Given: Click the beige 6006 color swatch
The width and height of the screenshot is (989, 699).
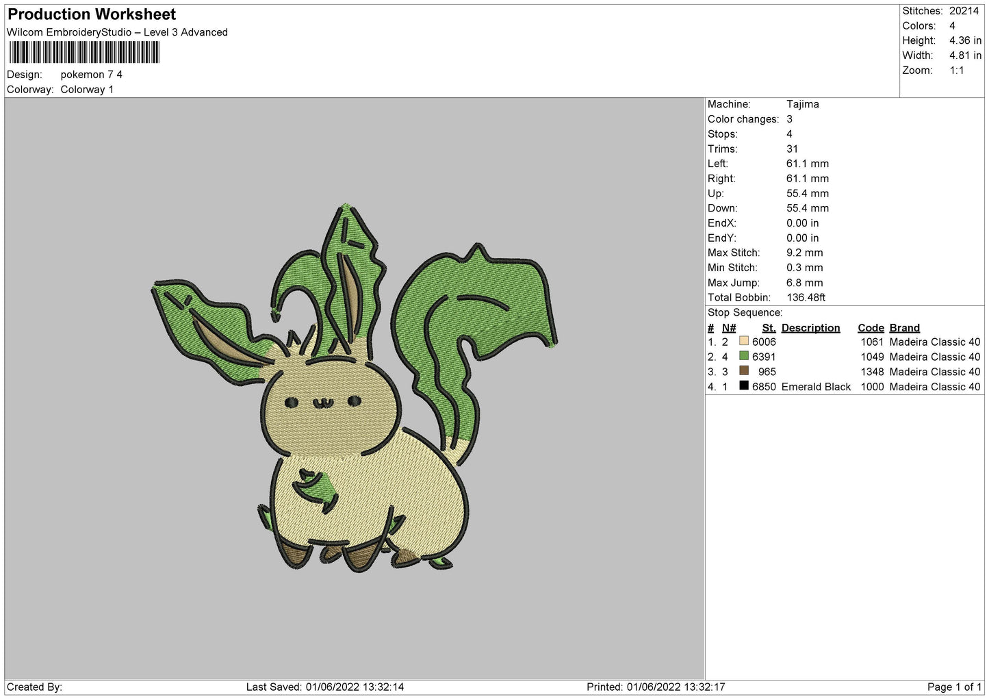Looking at the screenshot, I should click(744, 341).
